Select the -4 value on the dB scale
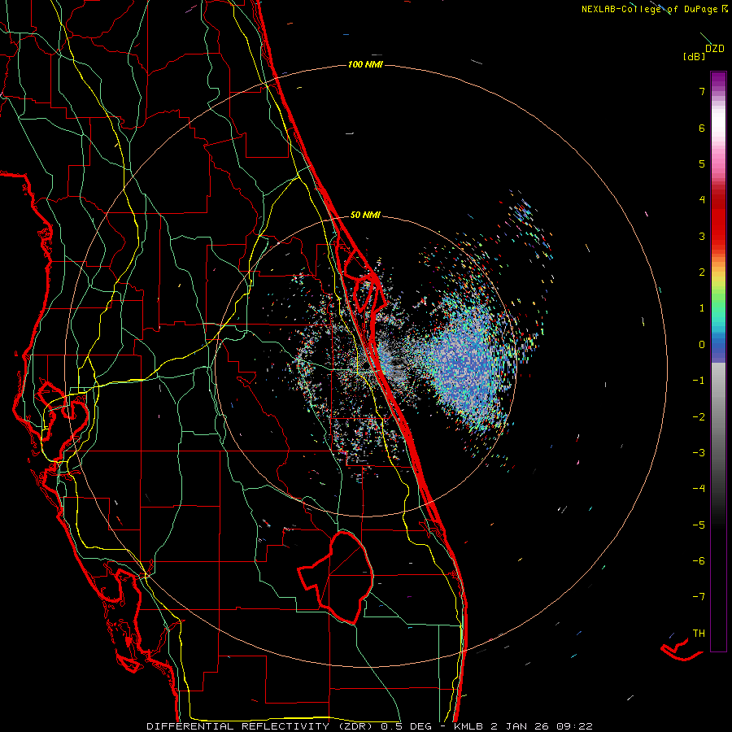 click(699, 489)
